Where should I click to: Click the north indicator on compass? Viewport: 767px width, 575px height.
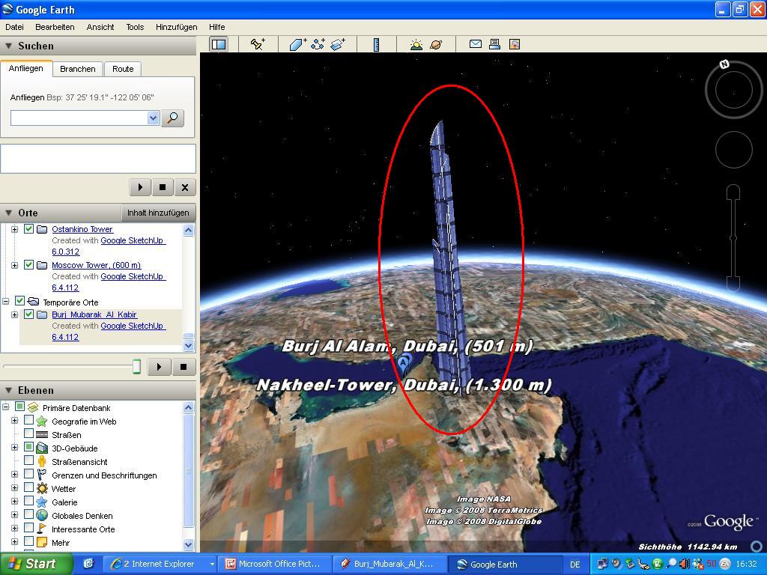tap(724, 64)
